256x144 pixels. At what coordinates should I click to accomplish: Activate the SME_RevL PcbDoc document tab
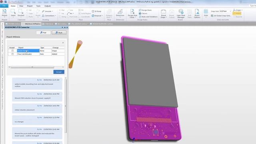[31, 24]
